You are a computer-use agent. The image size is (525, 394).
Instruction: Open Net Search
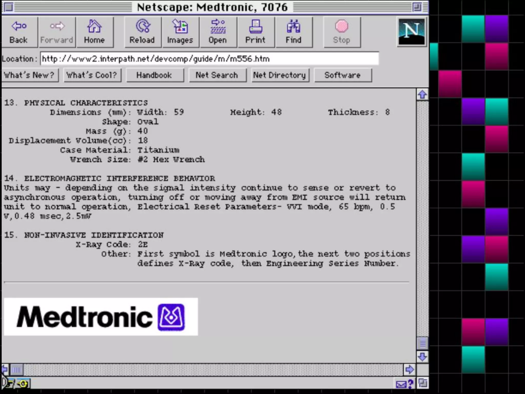coord(217,75)
